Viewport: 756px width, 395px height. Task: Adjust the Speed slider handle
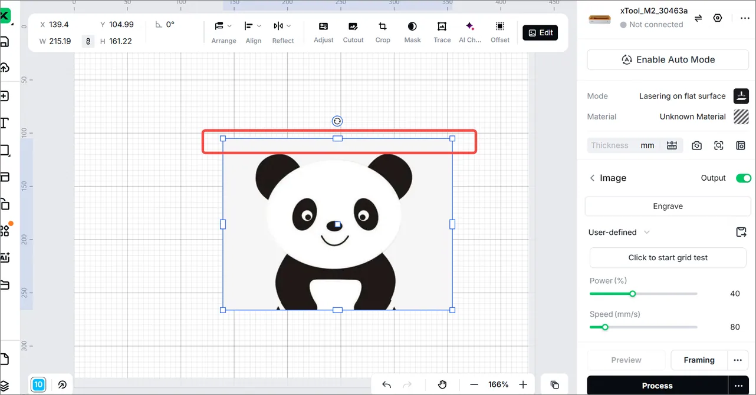[605, 327]
